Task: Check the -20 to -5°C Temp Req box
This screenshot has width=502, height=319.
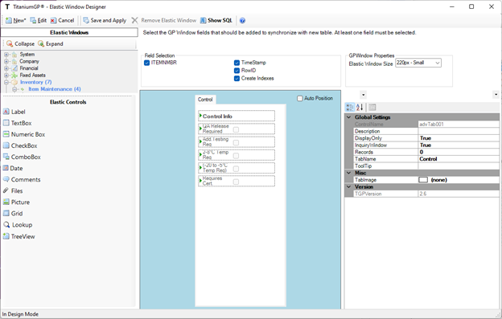Action: [236, 169]
